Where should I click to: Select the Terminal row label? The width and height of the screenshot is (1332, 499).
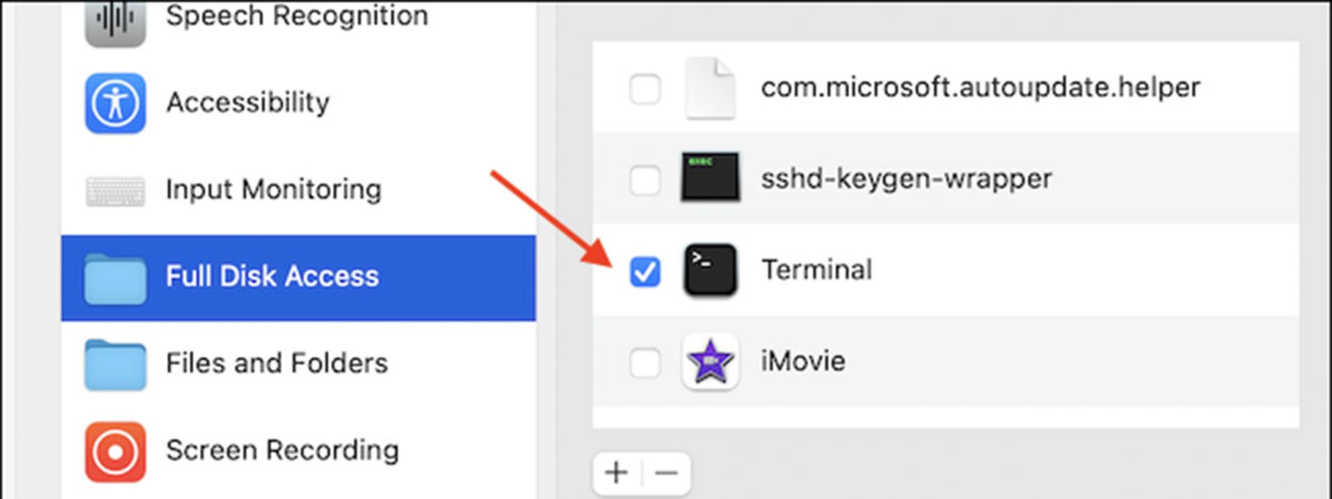817,270
